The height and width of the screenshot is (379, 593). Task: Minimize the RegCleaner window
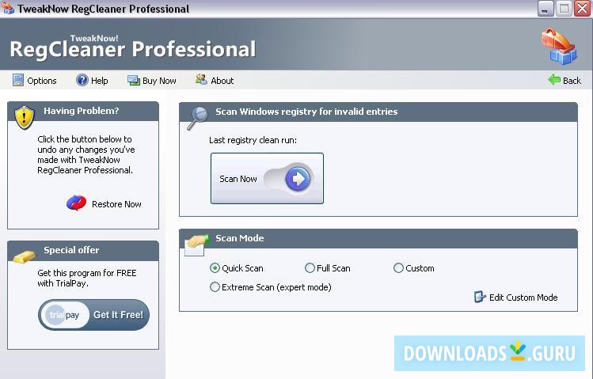[x=545, y=9]
